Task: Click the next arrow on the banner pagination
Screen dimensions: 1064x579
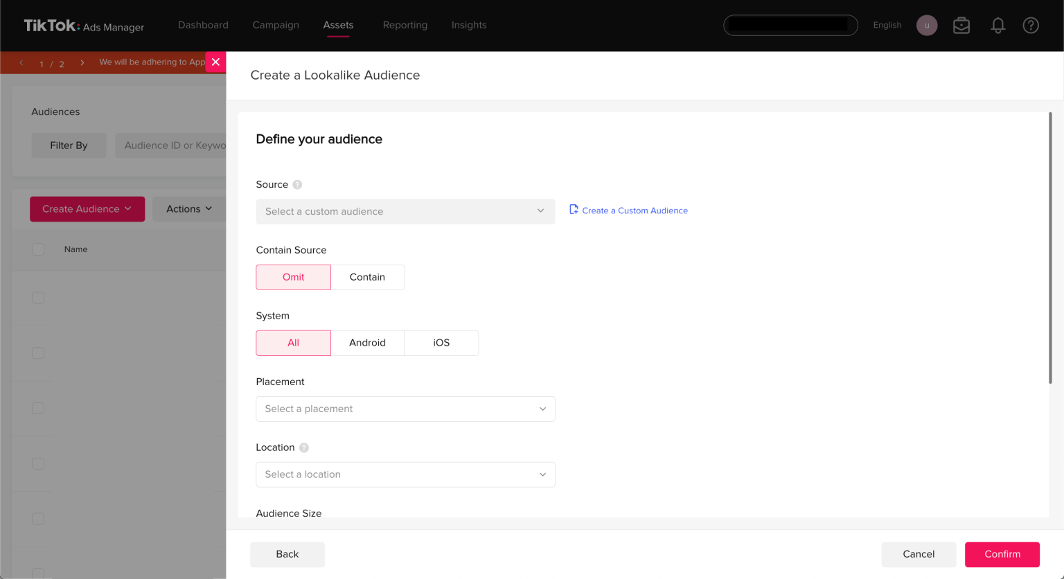Action: pos(82,62)
